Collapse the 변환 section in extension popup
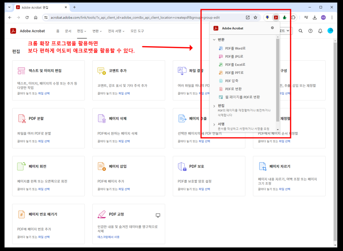The image size is (343, 251). tap(214, 39)
